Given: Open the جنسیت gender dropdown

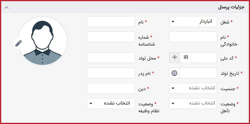Looking at the screenshot, I should coord(193,88).
